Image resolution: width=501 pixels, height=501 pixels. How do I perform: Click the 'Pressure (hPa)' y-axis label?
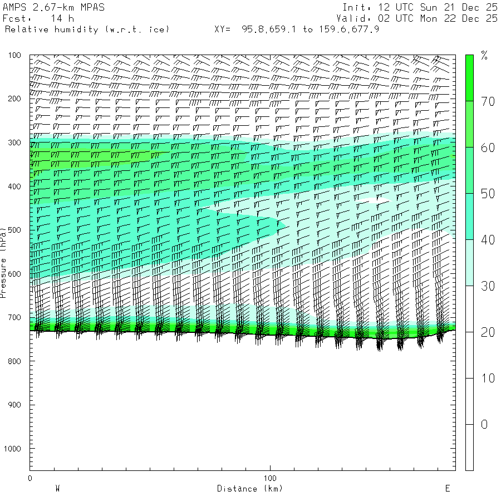3,262
